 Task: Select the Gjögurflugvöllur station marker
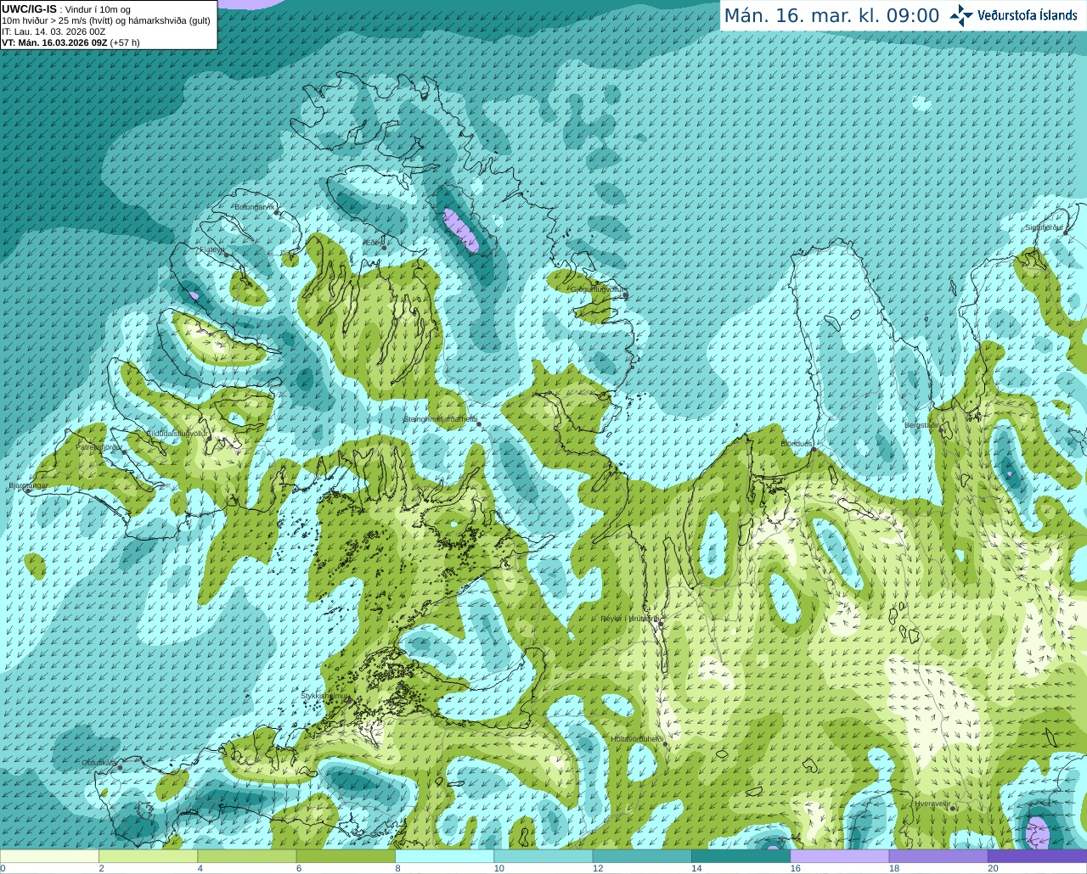coord(624,294)
